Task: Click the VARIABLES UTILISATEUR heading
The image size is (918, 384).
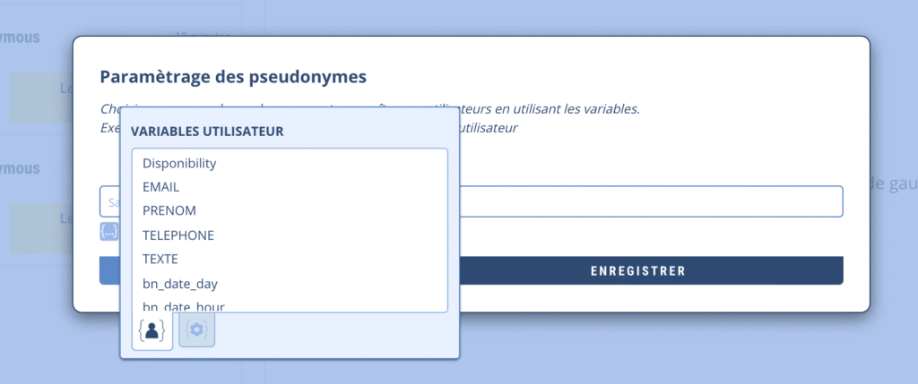Action: [x=207, y=132]
